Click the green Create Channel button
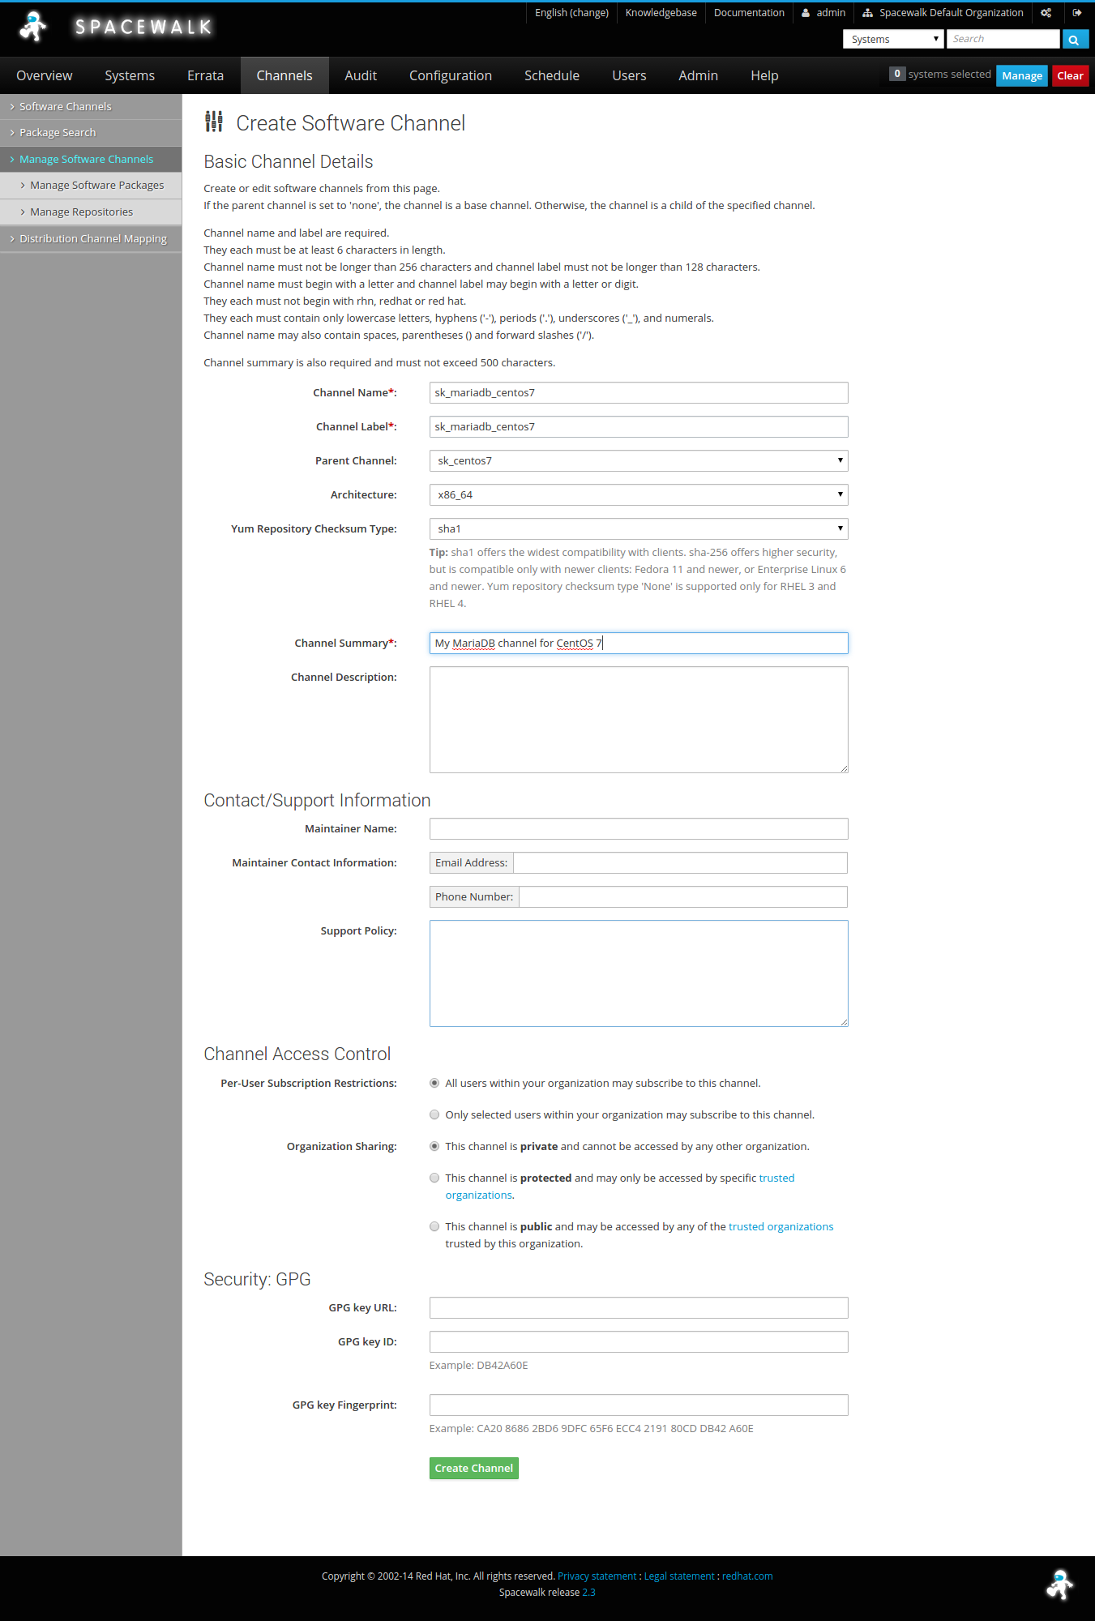Screen dimensions: 1095x1621 (x=474, y=1469)
